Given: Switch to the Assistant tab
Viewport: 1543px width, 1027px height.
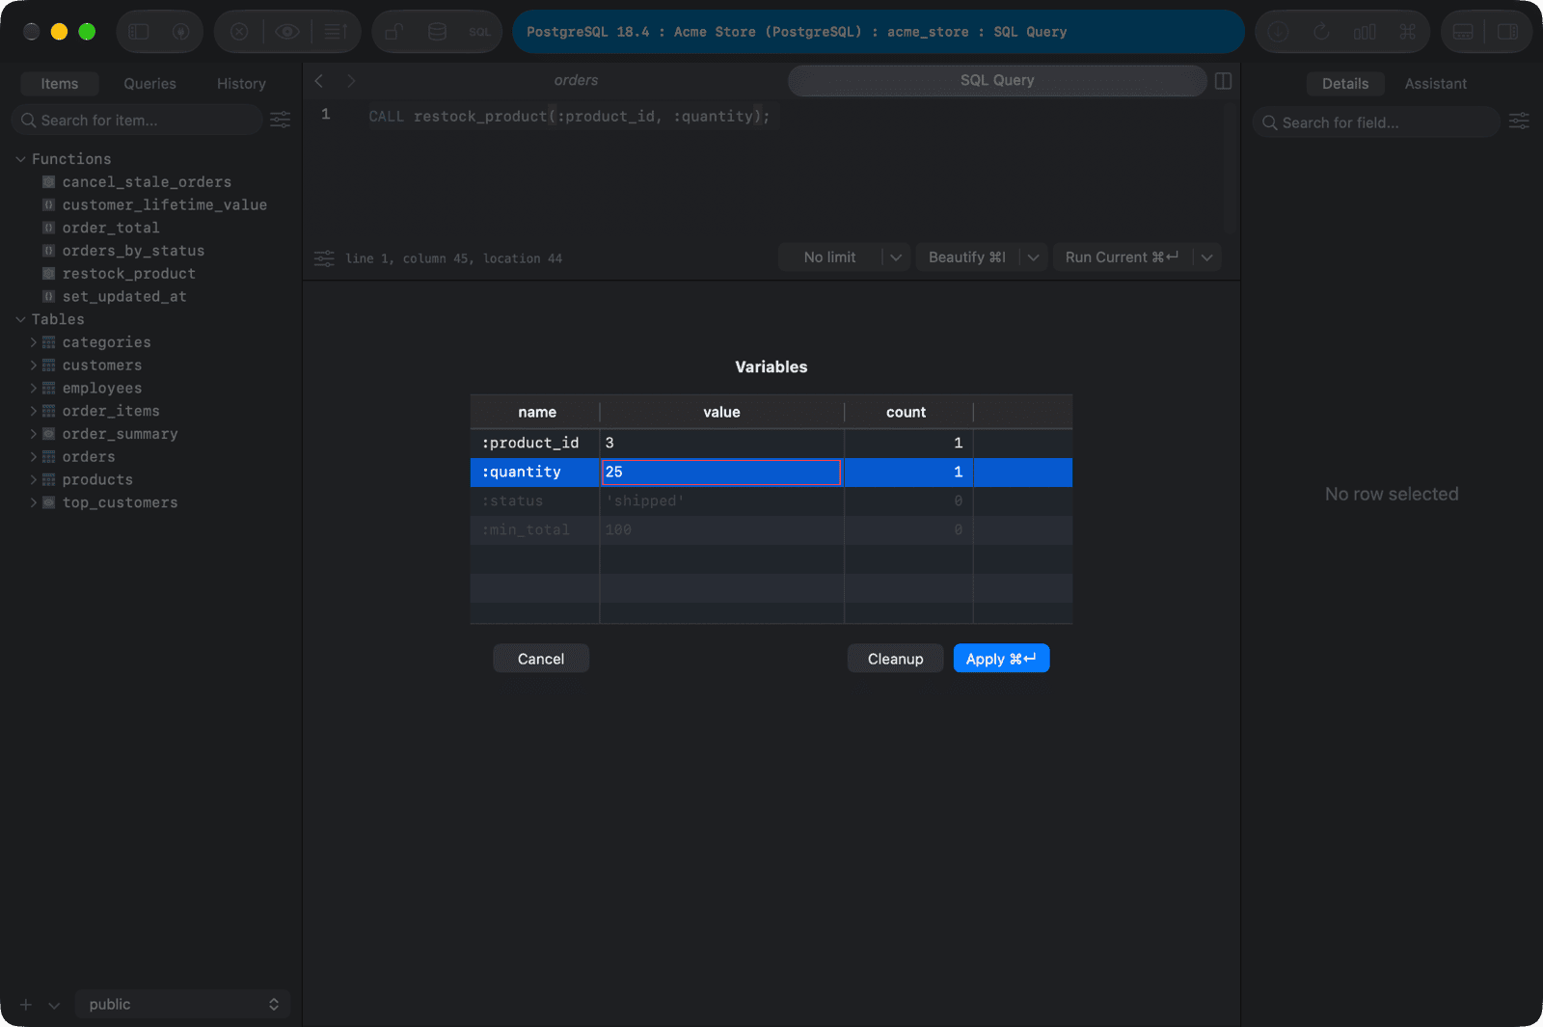Looking at the screenshot, I should [x=1435, y=84].
